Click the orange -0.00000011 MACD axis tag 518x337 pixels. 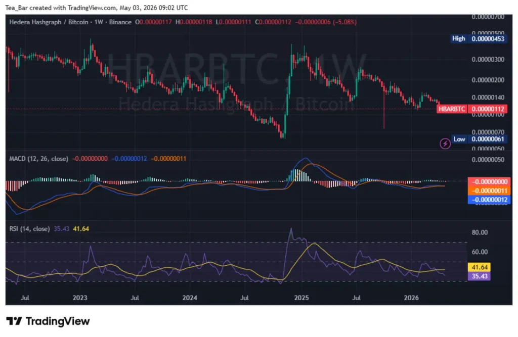click(x=489, y=191)
